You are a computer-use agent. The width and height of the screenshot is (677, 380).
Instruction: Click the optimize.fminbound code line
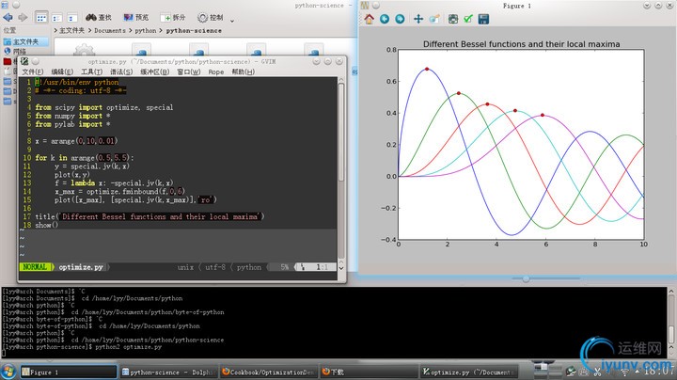point(119,191)
